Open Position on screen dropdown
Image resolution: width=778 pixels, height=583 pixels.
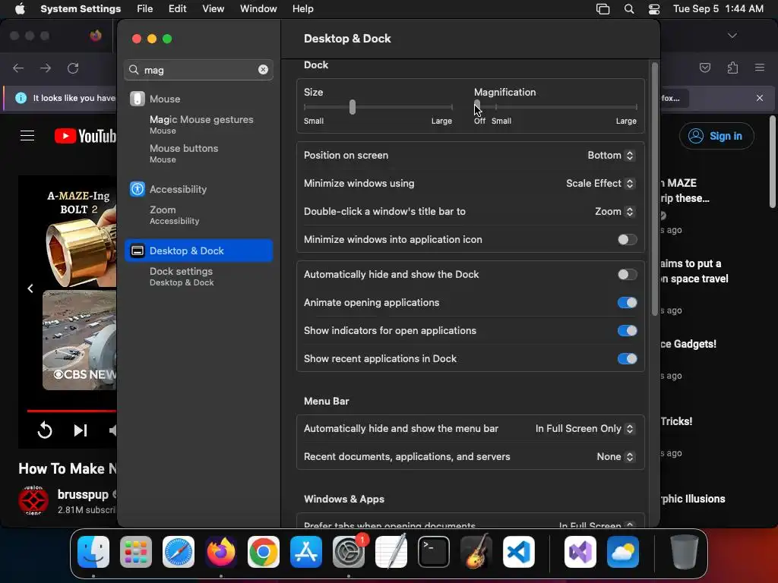(x=611, y=156)
